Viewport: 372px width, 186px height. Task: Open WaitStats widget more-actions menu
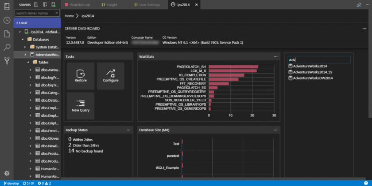(275, 57)
